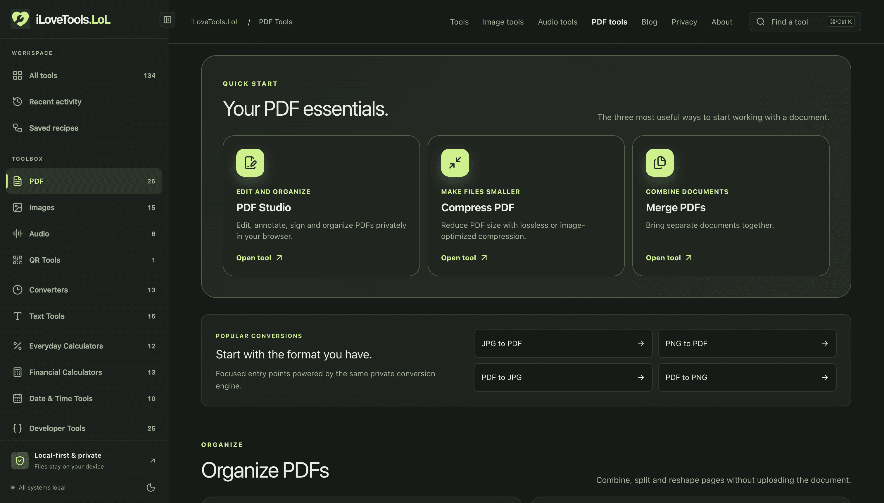Click the Saved recipes icon
The image size is (884, 503).
pos(17,128)
